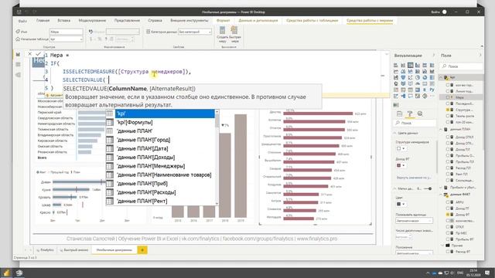
Task: Select map visualization
Action: pyautogui.click(x=396, y=84)
